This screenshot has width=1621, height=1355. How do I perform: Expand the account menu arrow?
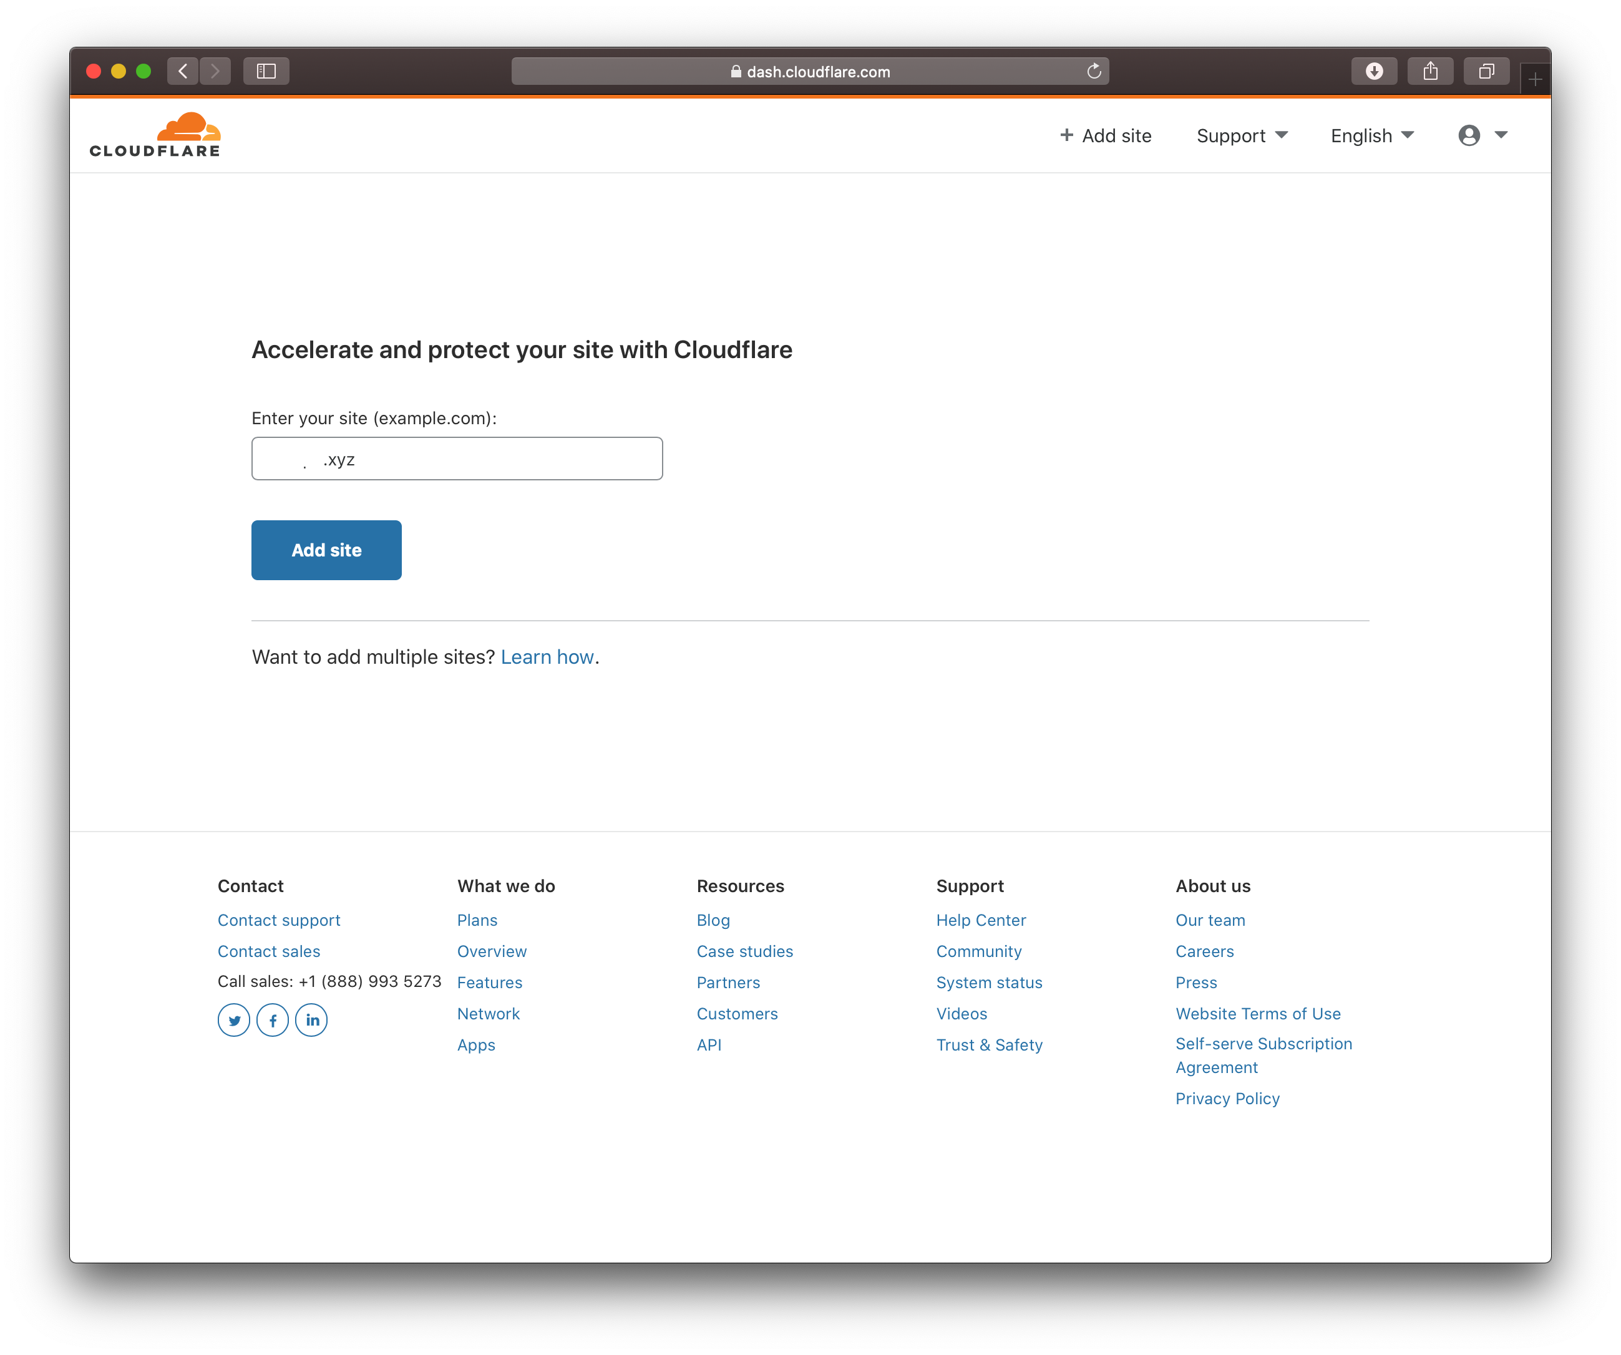[1501, 135]
